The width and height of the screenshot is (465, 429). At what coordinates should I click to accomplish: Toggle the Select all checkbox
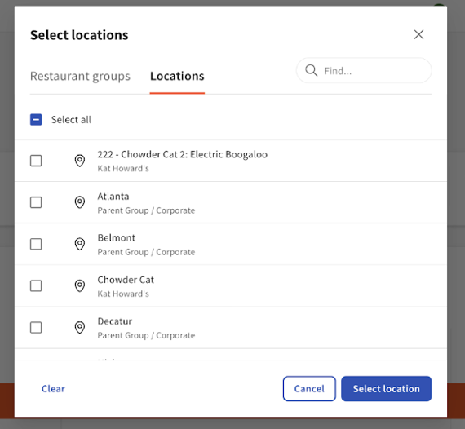click(x=36, y=119)
